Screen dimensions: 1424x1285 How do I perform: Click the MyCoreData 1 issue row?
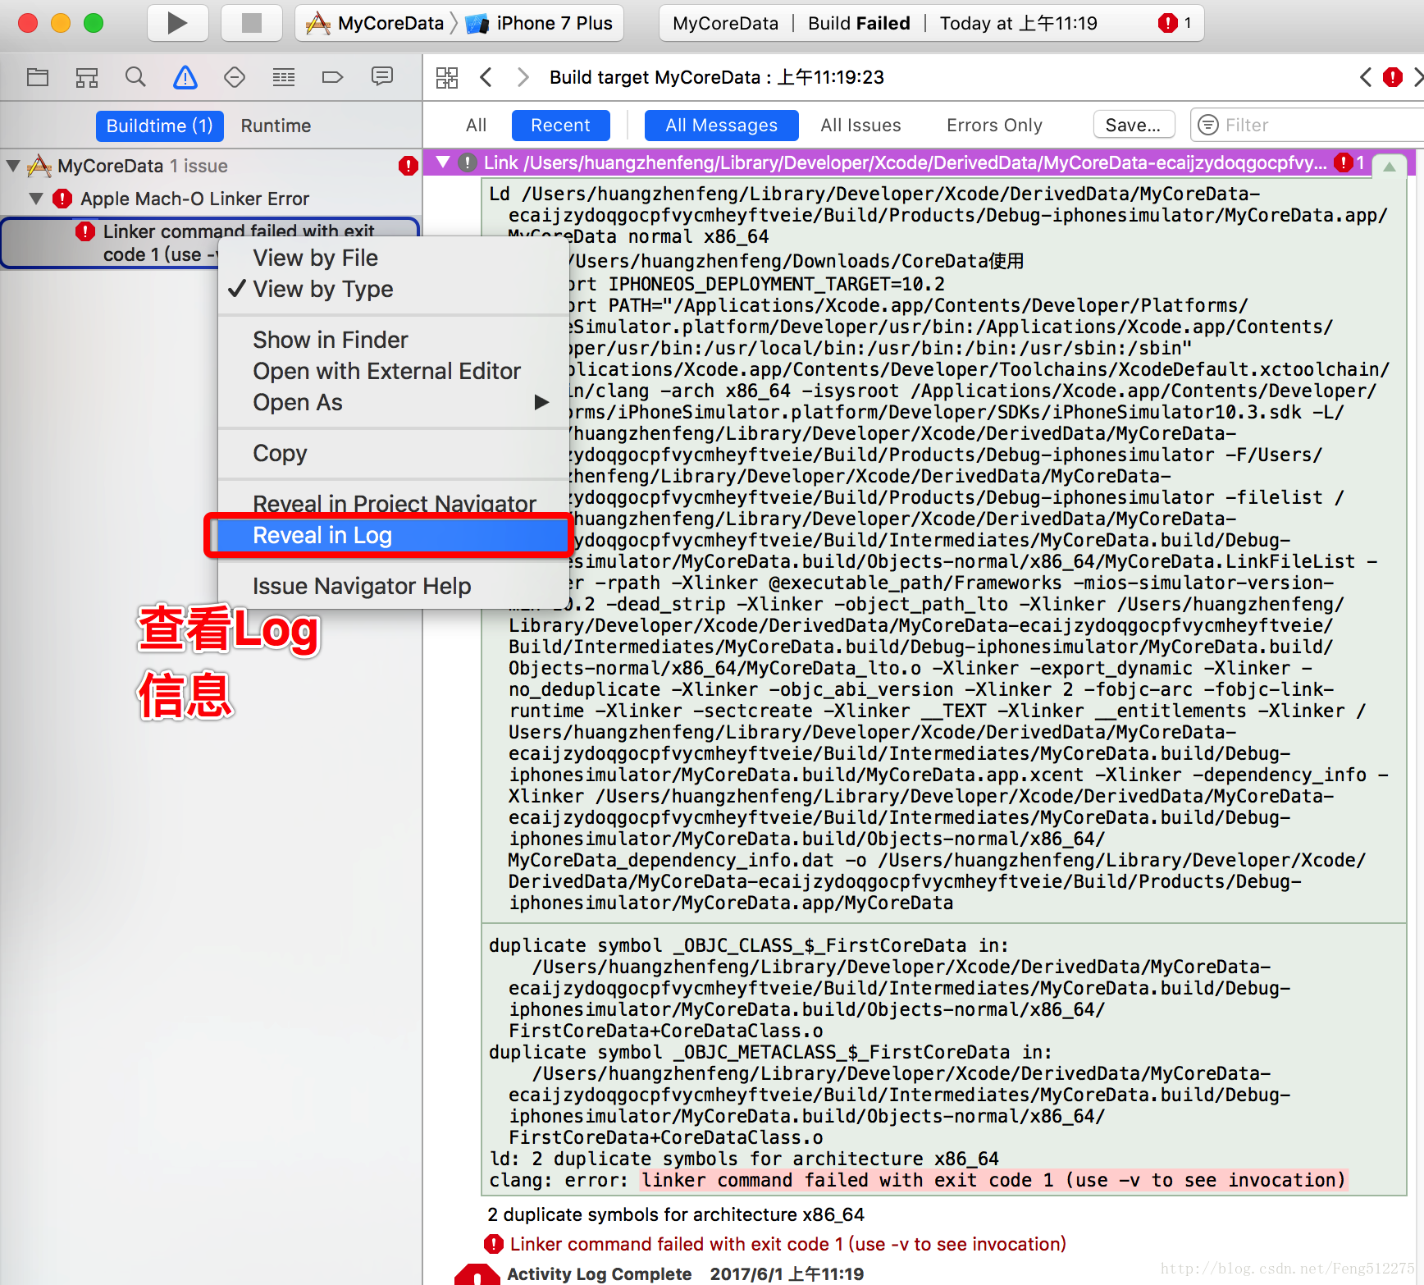tap(210, 166)
